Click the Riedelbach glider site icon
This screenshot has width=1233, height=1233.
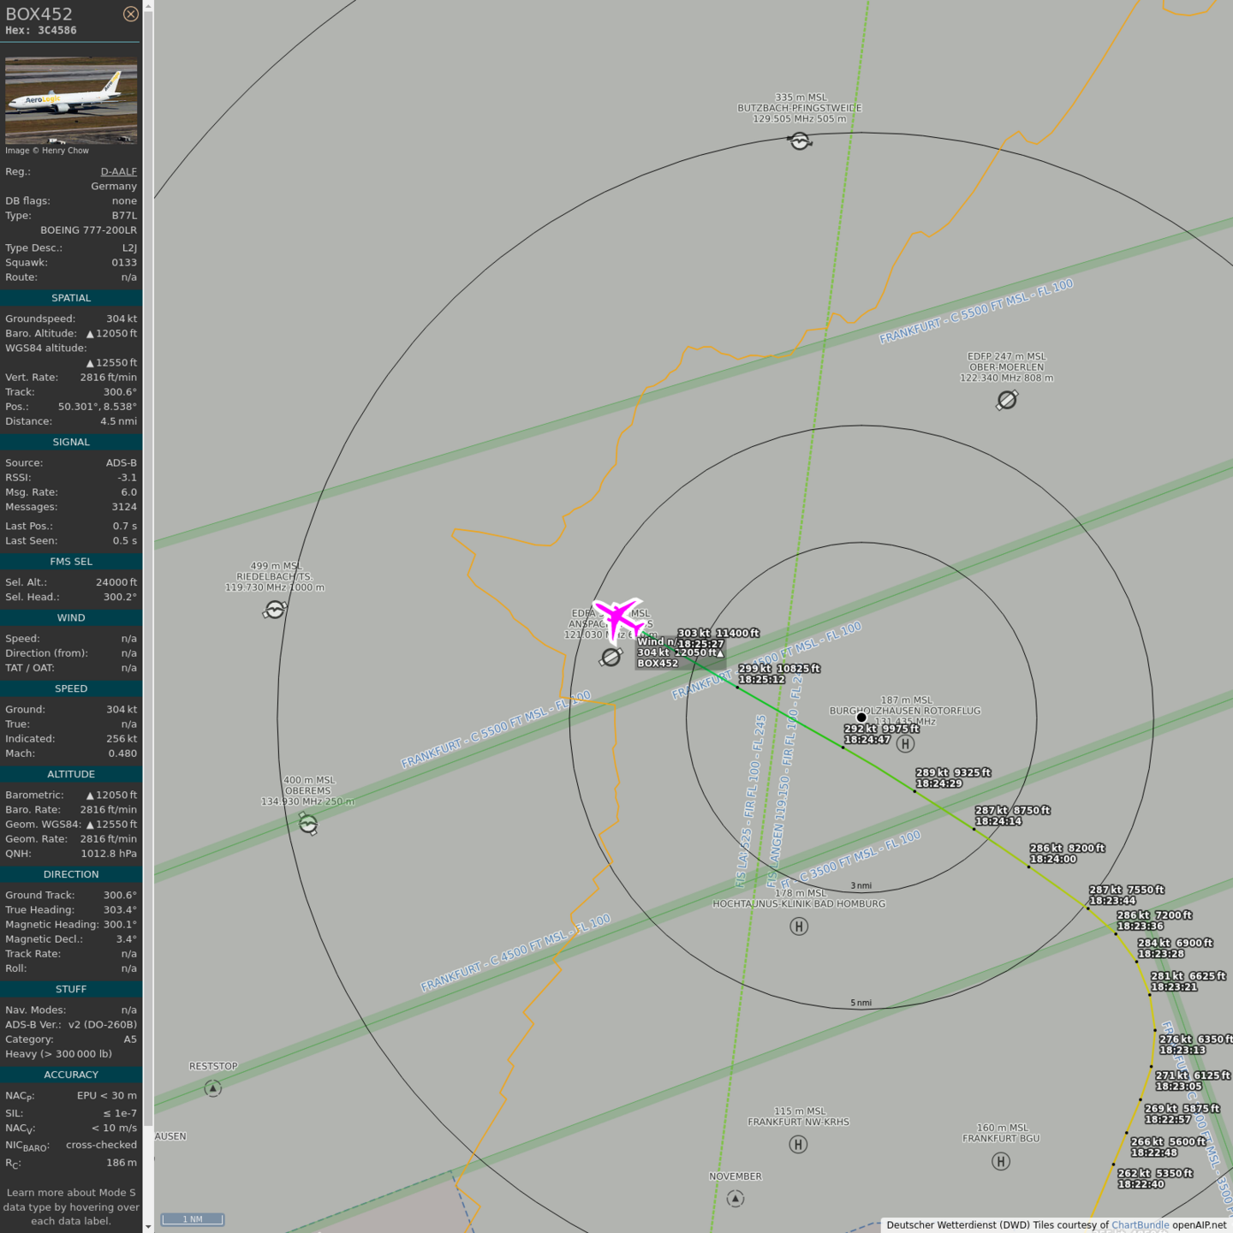(275, 610)
